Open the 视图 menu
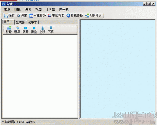The image size is (157, 125). coord(39,9)
